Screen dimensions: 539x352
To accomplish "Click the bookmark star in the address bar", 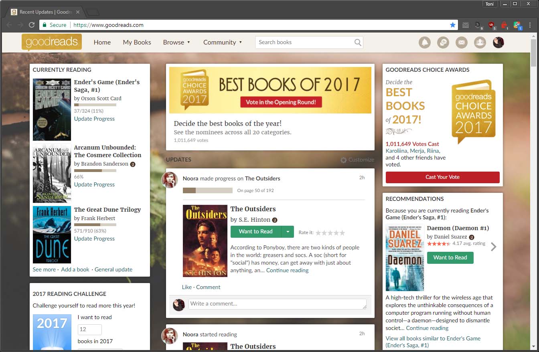I will (x=453, y=24).
